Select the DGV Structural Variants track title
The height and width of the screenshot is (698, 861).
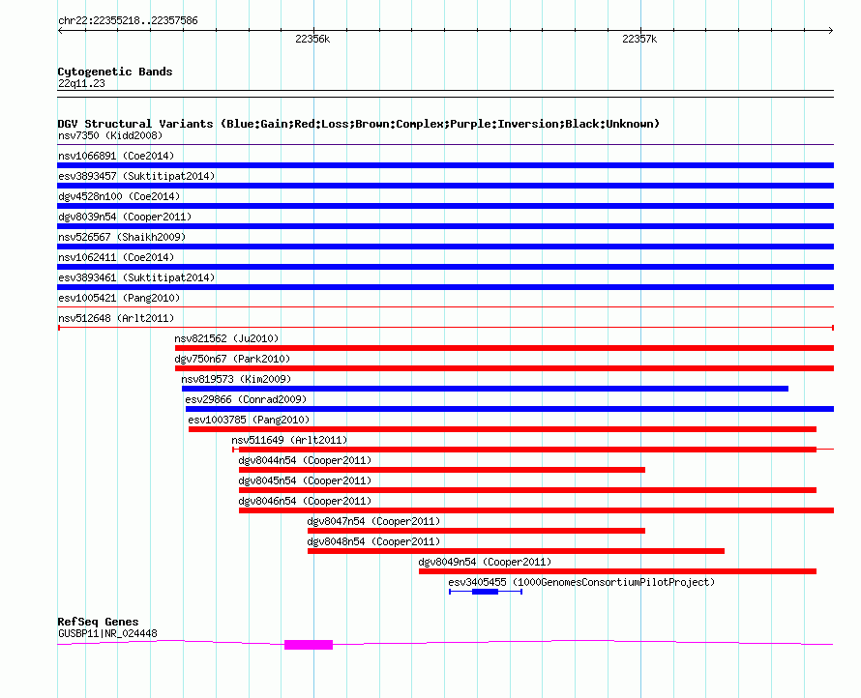[359, 124]
